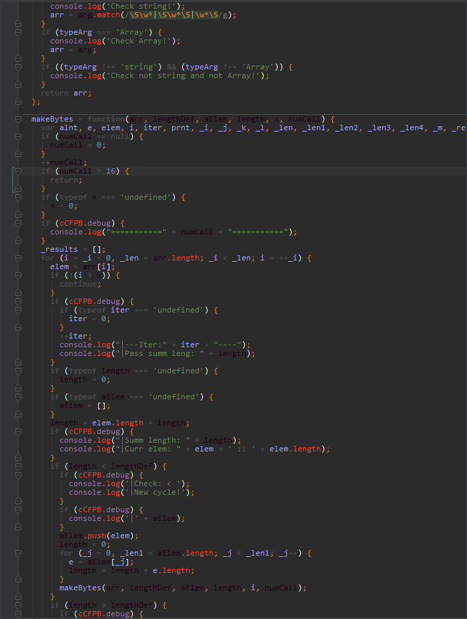The image size is (467, 619).
Task: Collapse the if (length > lengthDef) block
Action: click(18, 605)
